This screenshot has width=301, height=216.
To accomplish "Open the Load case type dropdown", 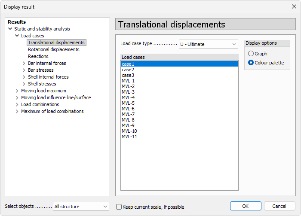I will click(209, 44).
